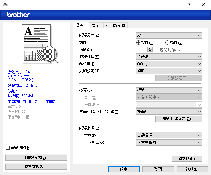Image resolution: width=211 pixels, height=175 pixels.
Task: Select 縱向 portrait orientation
Action: click(145, 43)
